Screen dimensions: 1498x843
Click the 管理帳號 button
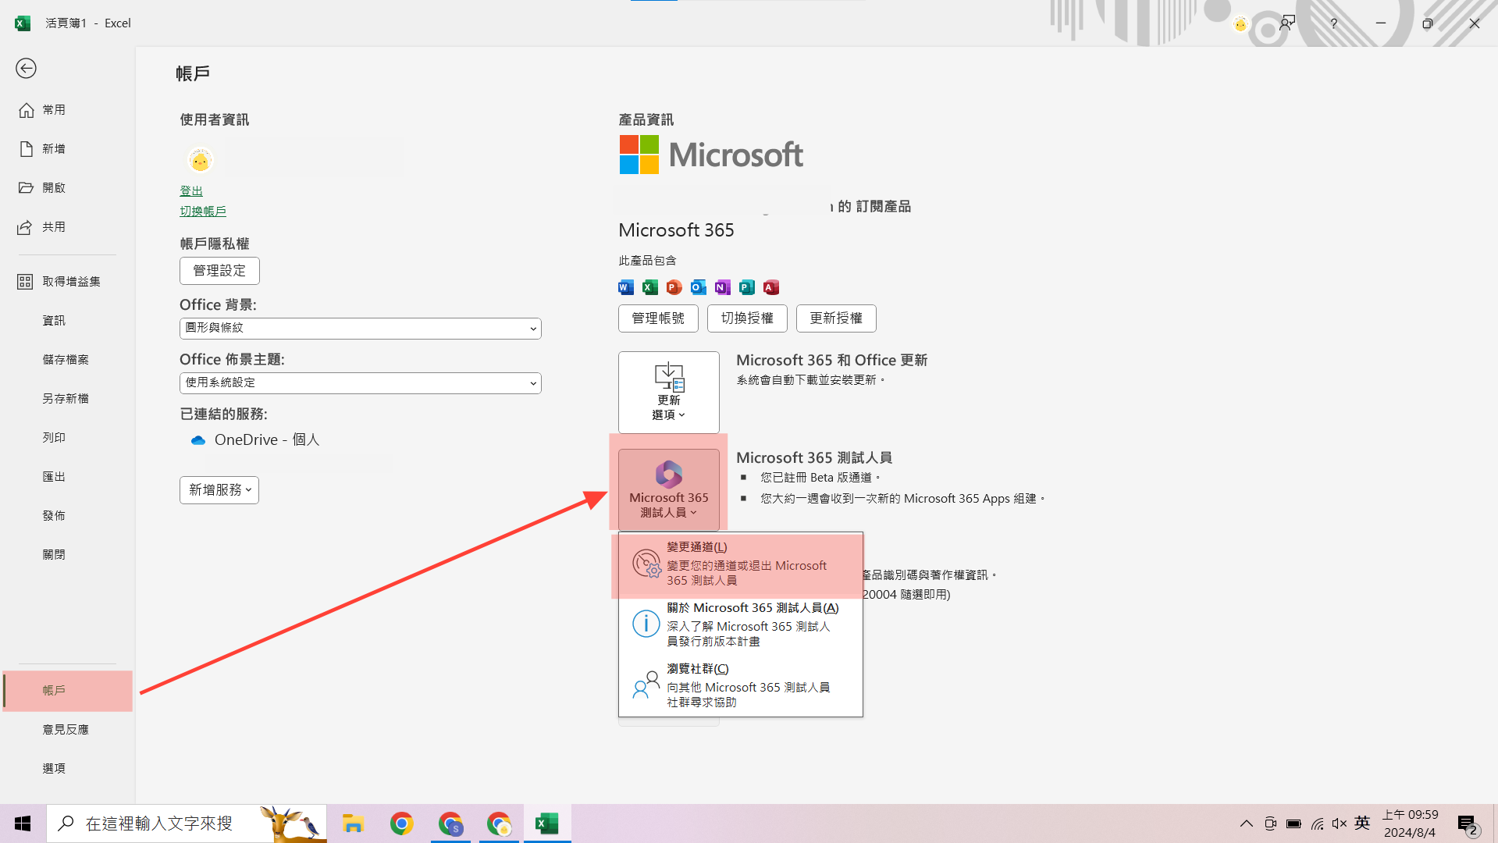658,318
